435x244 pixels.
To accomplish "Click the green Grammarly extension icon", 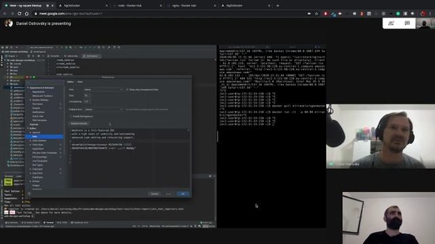I will point(398,14).
